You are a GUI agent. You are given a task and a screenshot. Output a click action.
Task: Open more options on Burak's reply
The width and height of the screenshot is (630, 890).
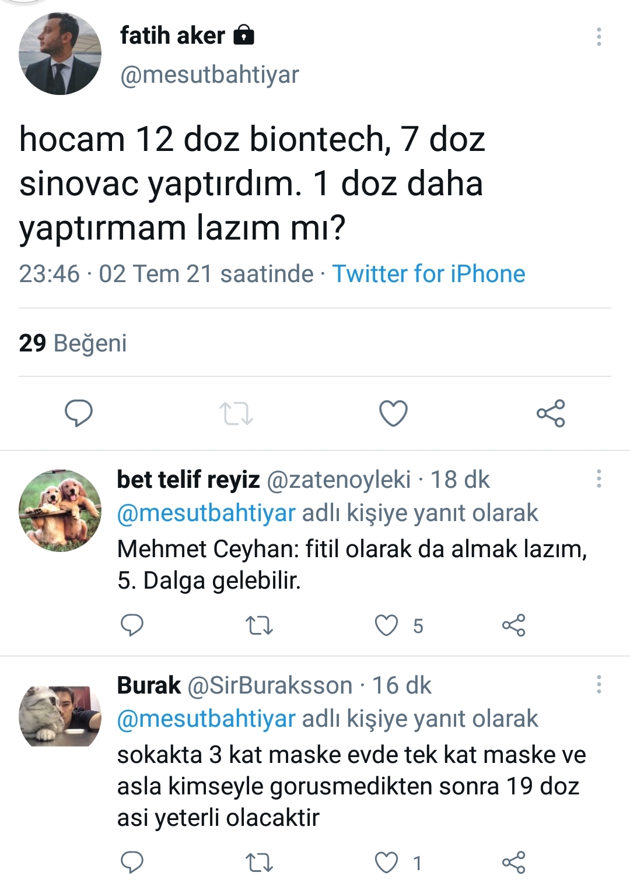point(598,684)
